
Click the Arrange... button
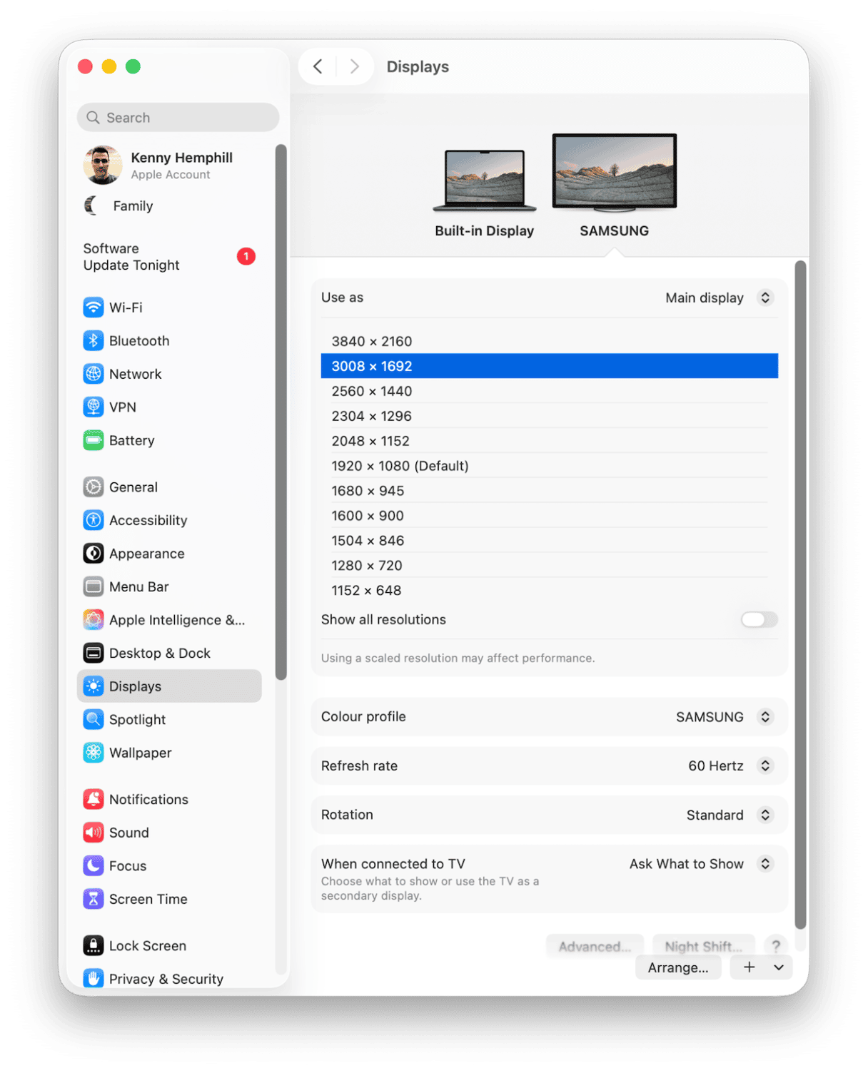(677, 967)
